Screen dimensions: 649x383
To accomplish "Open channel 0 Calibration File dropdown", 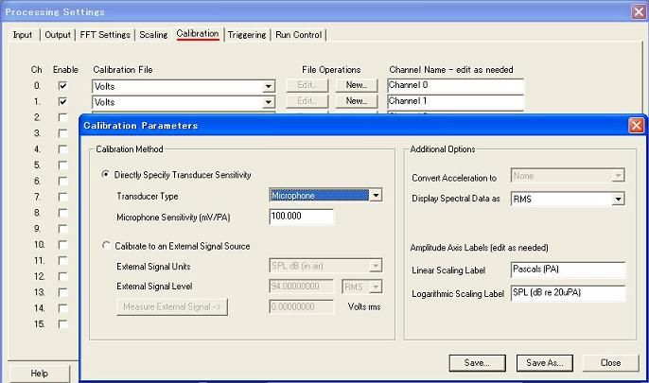I will click(269, 85).
